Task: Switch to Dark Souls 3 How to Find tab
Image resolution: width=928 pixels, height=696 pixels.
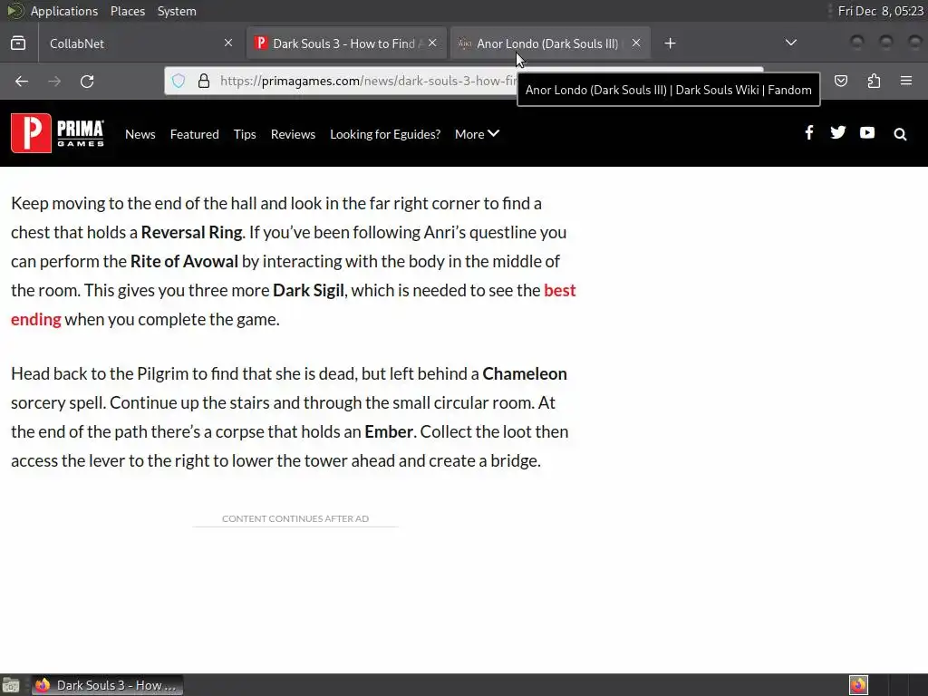Action: 346,43
